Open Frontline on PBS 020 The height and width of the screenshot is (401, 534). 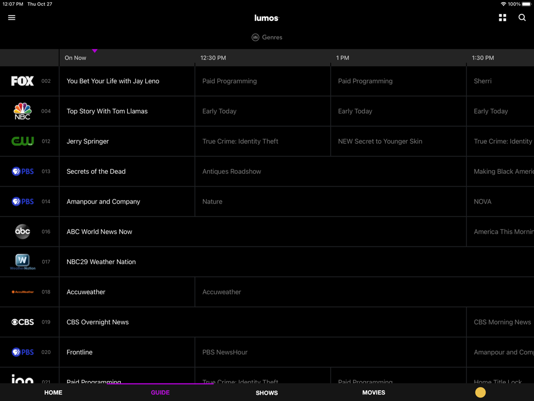127,352
